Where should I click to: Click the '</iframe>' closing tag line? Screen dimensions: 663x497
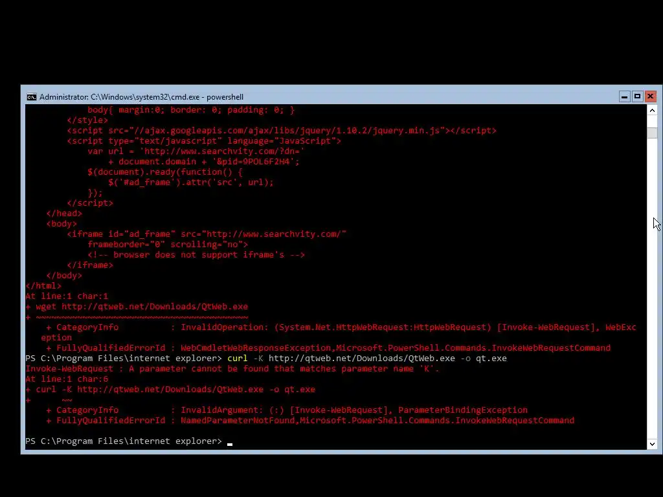pyautogui.click(x=90, y=265)
